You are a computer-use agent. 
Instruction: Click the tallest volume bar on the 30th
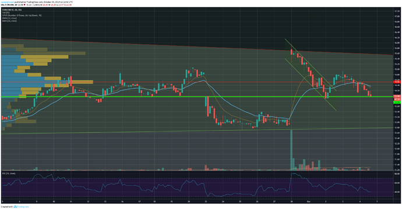[291, 150]
